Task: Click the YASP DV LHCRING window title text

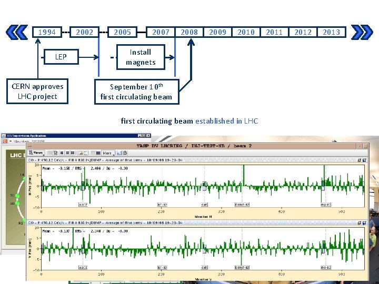Action: point(194,146)
